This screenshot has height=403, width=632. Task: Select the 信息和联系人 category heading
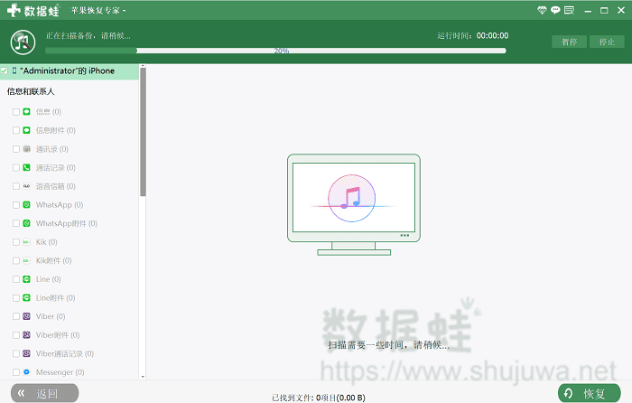pyautogui.click(x=31, y=91)
